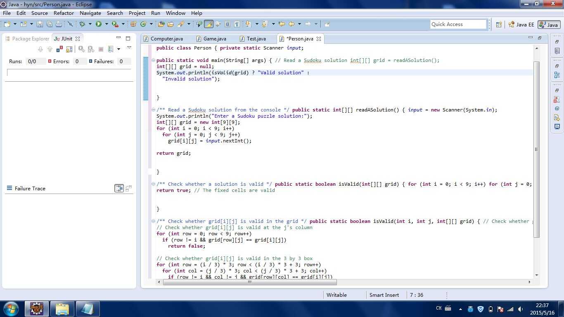This screenshot has height=317, width=564.
Task: Click the Next Annotation down arrow icon
Action: [x=248, y=24]
